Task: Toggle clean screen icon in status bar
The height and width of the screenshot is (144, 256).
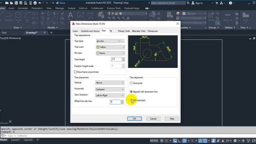Action: (x=254, y=140)
